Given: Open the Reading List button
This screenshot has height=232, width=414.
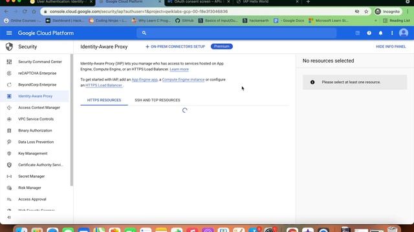Looking at the screenshot, I should click(x=397, y=21).
